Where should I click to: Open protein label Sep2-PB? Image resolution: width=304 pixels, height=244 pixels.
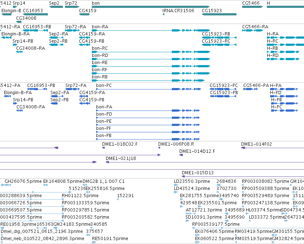point(60,100)
